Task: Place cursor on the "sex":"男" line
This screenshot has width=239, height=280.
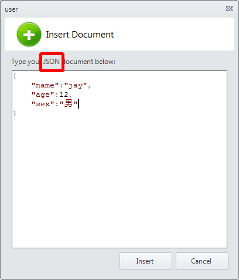Action: pyautogui.click(x=54, y=103)
